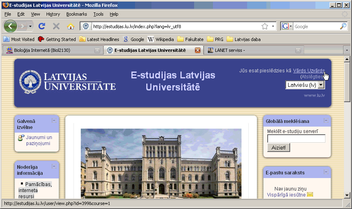Image resolution: width=352 pixels, height=209 pixels.
Task: Click the envelope icon beside Vispārīgā iesūtne
Action: click(x=310, y=195)
